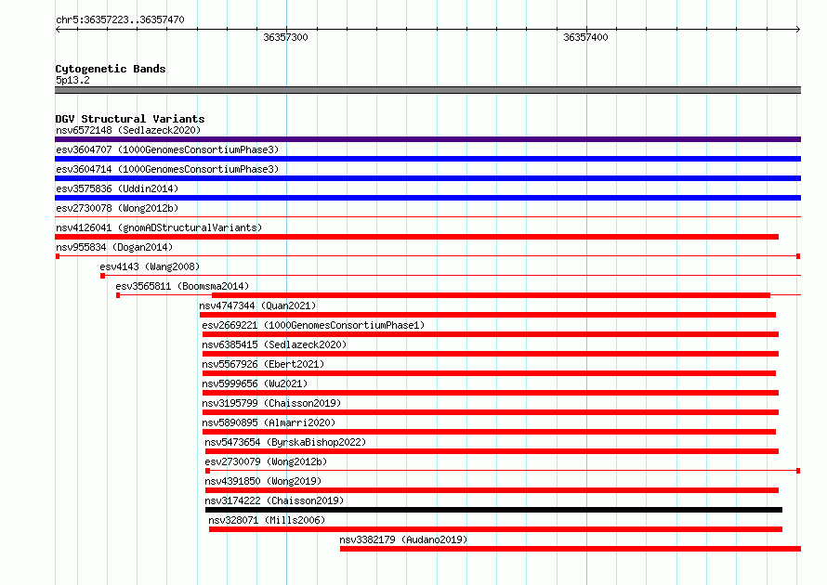827x585 pixels.
Task: Click the blue esv3575836 variant bar
Action: [427, 198]
